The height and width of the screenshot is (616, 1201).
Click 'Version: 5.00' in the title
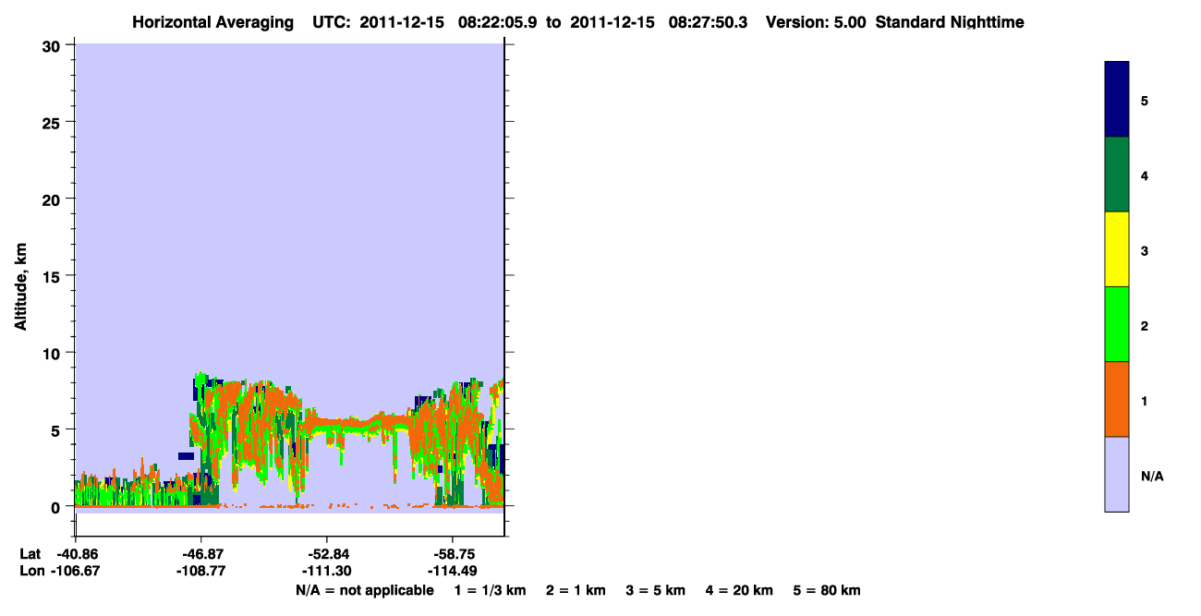(816, 22)
